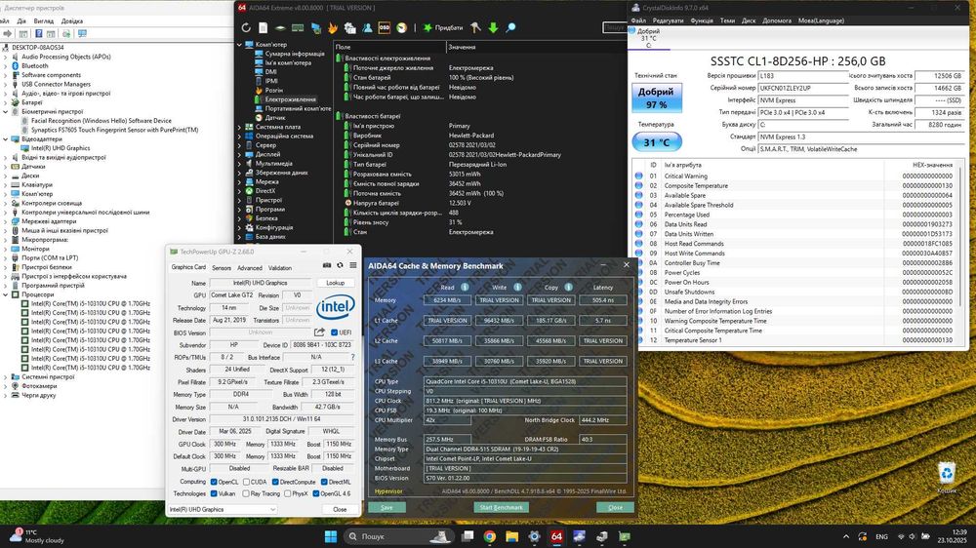
Task: Click the GPU-Z BIOS export share icon
Action: 319,333
